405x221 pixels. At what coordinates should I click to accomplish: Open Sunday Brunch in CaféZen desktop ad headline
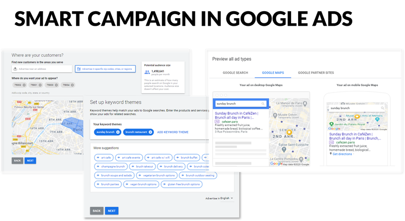236,115
